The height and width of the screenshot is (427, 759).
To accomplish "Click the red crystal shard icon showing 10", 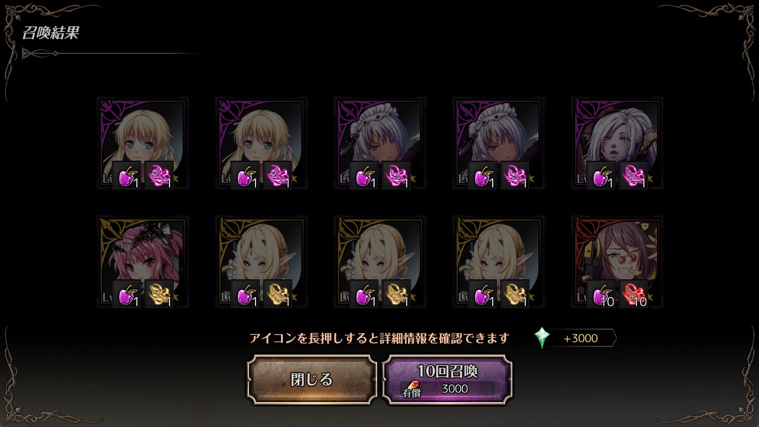I will [634, 294].
